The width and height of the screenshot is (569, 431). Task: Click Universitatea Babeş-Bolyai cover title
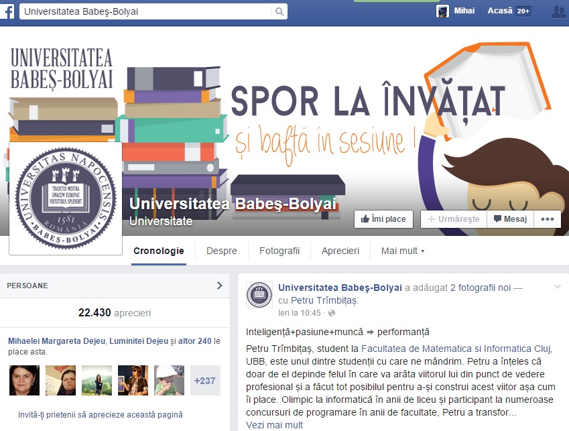pos(233,204)
